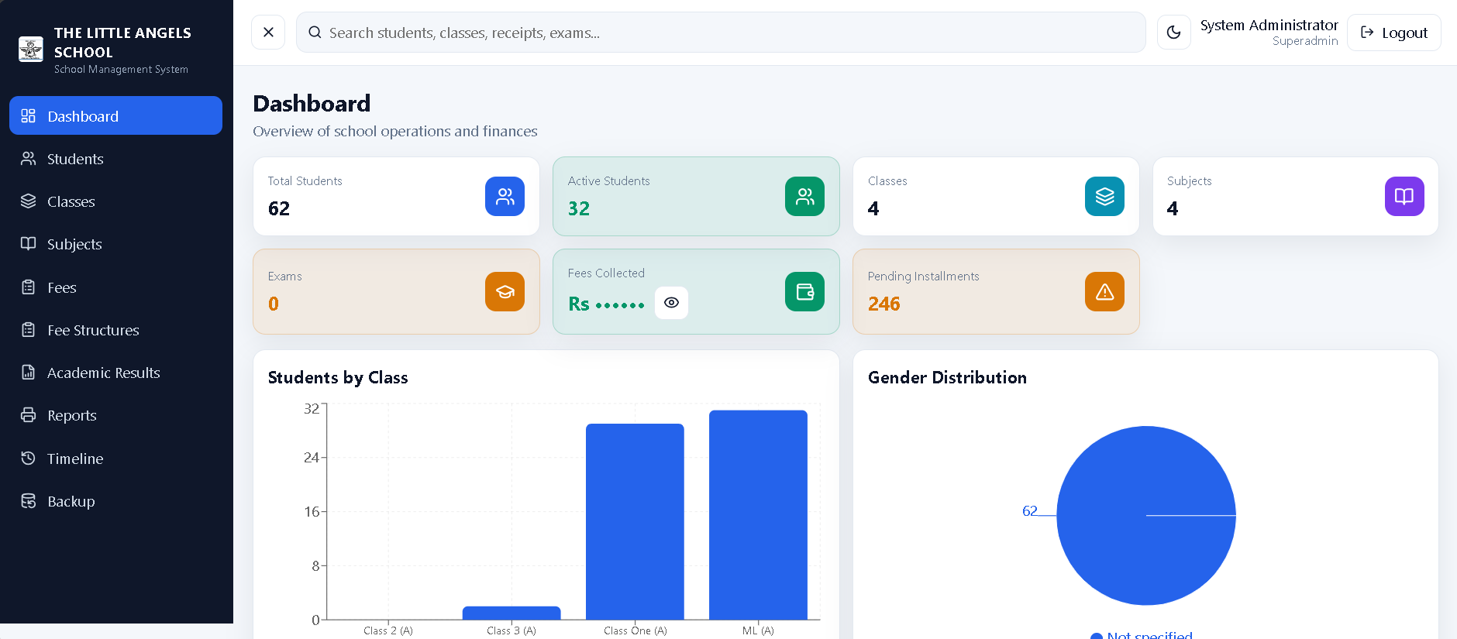The width and height of the screenshot is (1457, 639).
Task: Click the Students by Class heading
Action: [x=338, y=377]
